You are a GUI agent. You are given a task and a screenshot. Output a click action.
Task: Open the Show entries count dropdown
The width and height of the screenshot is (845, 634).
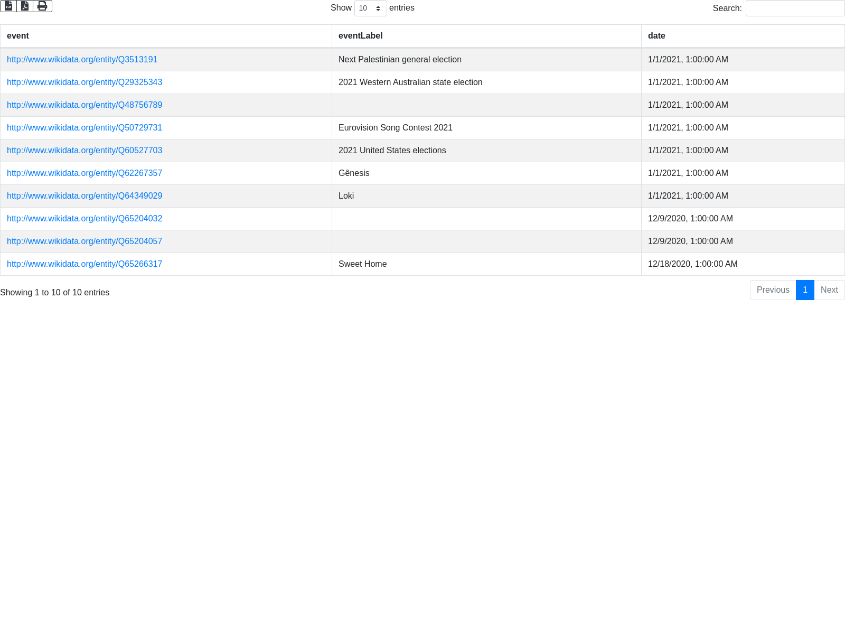(x=370, y=8)
